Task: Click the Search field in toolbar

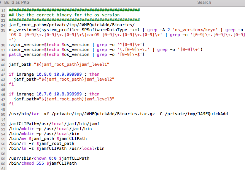Action: 204,2
